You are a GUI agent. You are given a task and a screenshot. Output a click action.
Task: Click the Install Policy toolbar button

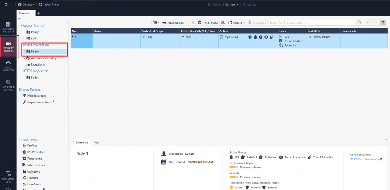[208, 22]
